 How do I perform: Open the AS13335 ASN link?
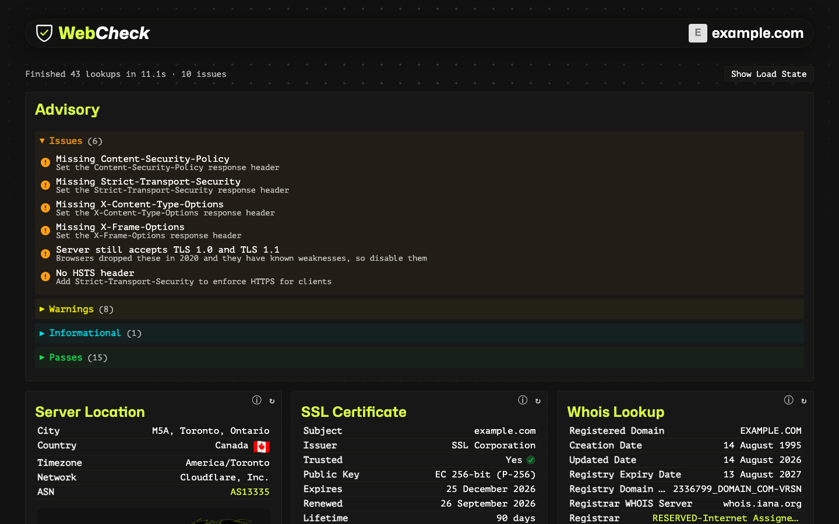pyautogui.click(x=250, y=492)
